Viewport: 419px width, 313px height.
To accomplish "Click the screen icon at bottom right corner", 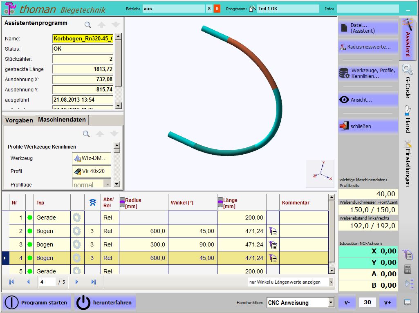I will 407,302.
